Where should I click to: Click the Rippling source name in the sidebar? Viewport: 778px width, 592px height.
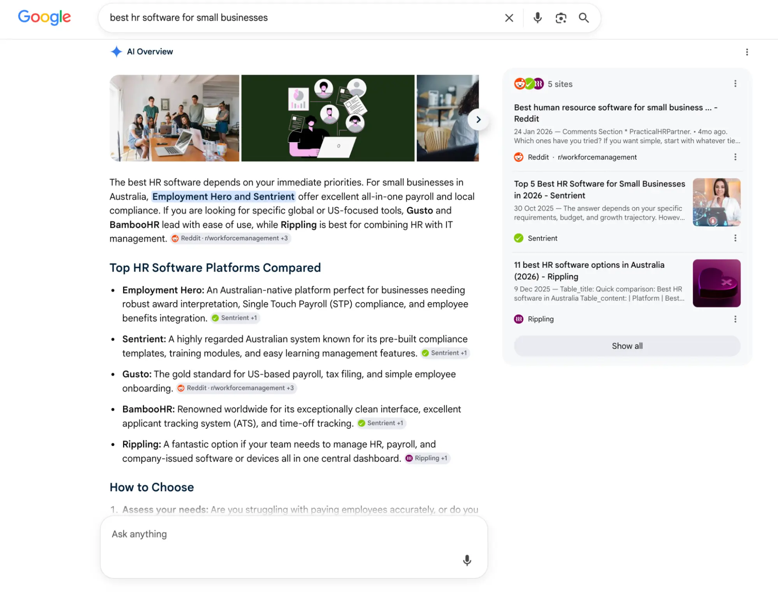coord(540,319)
